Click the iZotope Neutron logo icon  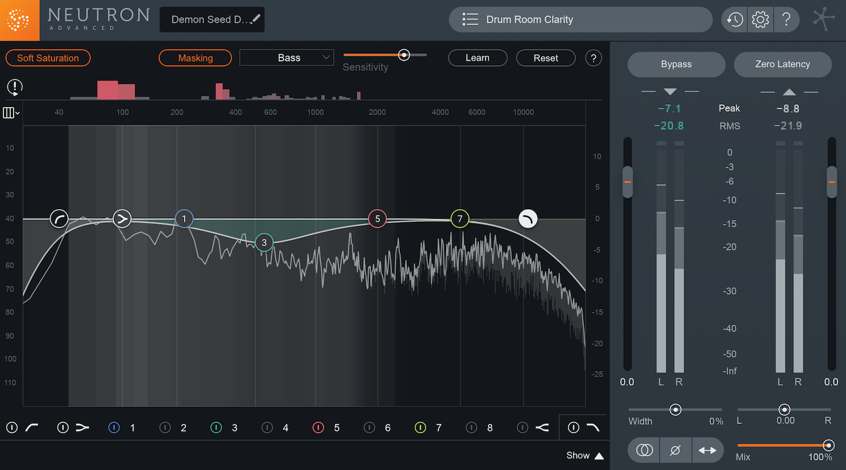19,20
